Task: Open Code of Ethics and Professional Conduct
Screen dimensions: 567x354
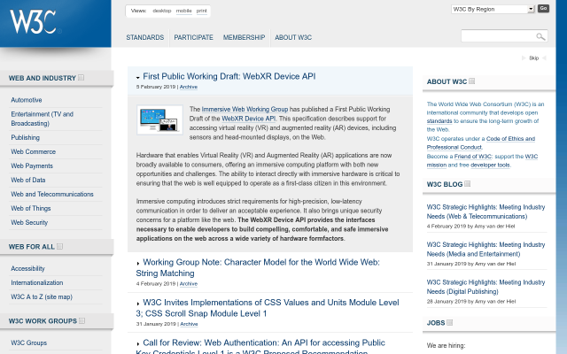Action: point(481,143)
